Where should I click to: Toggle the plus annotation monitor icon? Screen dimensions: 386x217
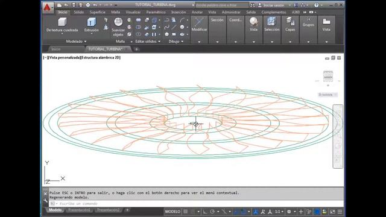tap(300, 212)
